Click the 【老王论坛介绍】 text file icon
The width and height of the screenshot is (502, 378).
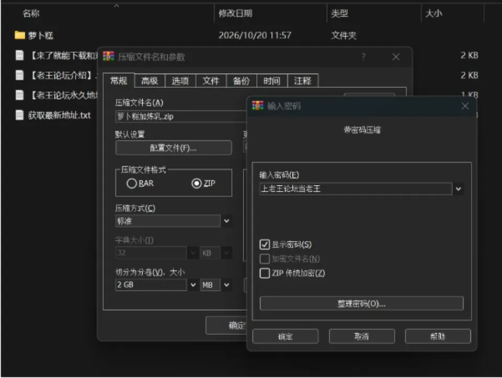coord(19,75)
